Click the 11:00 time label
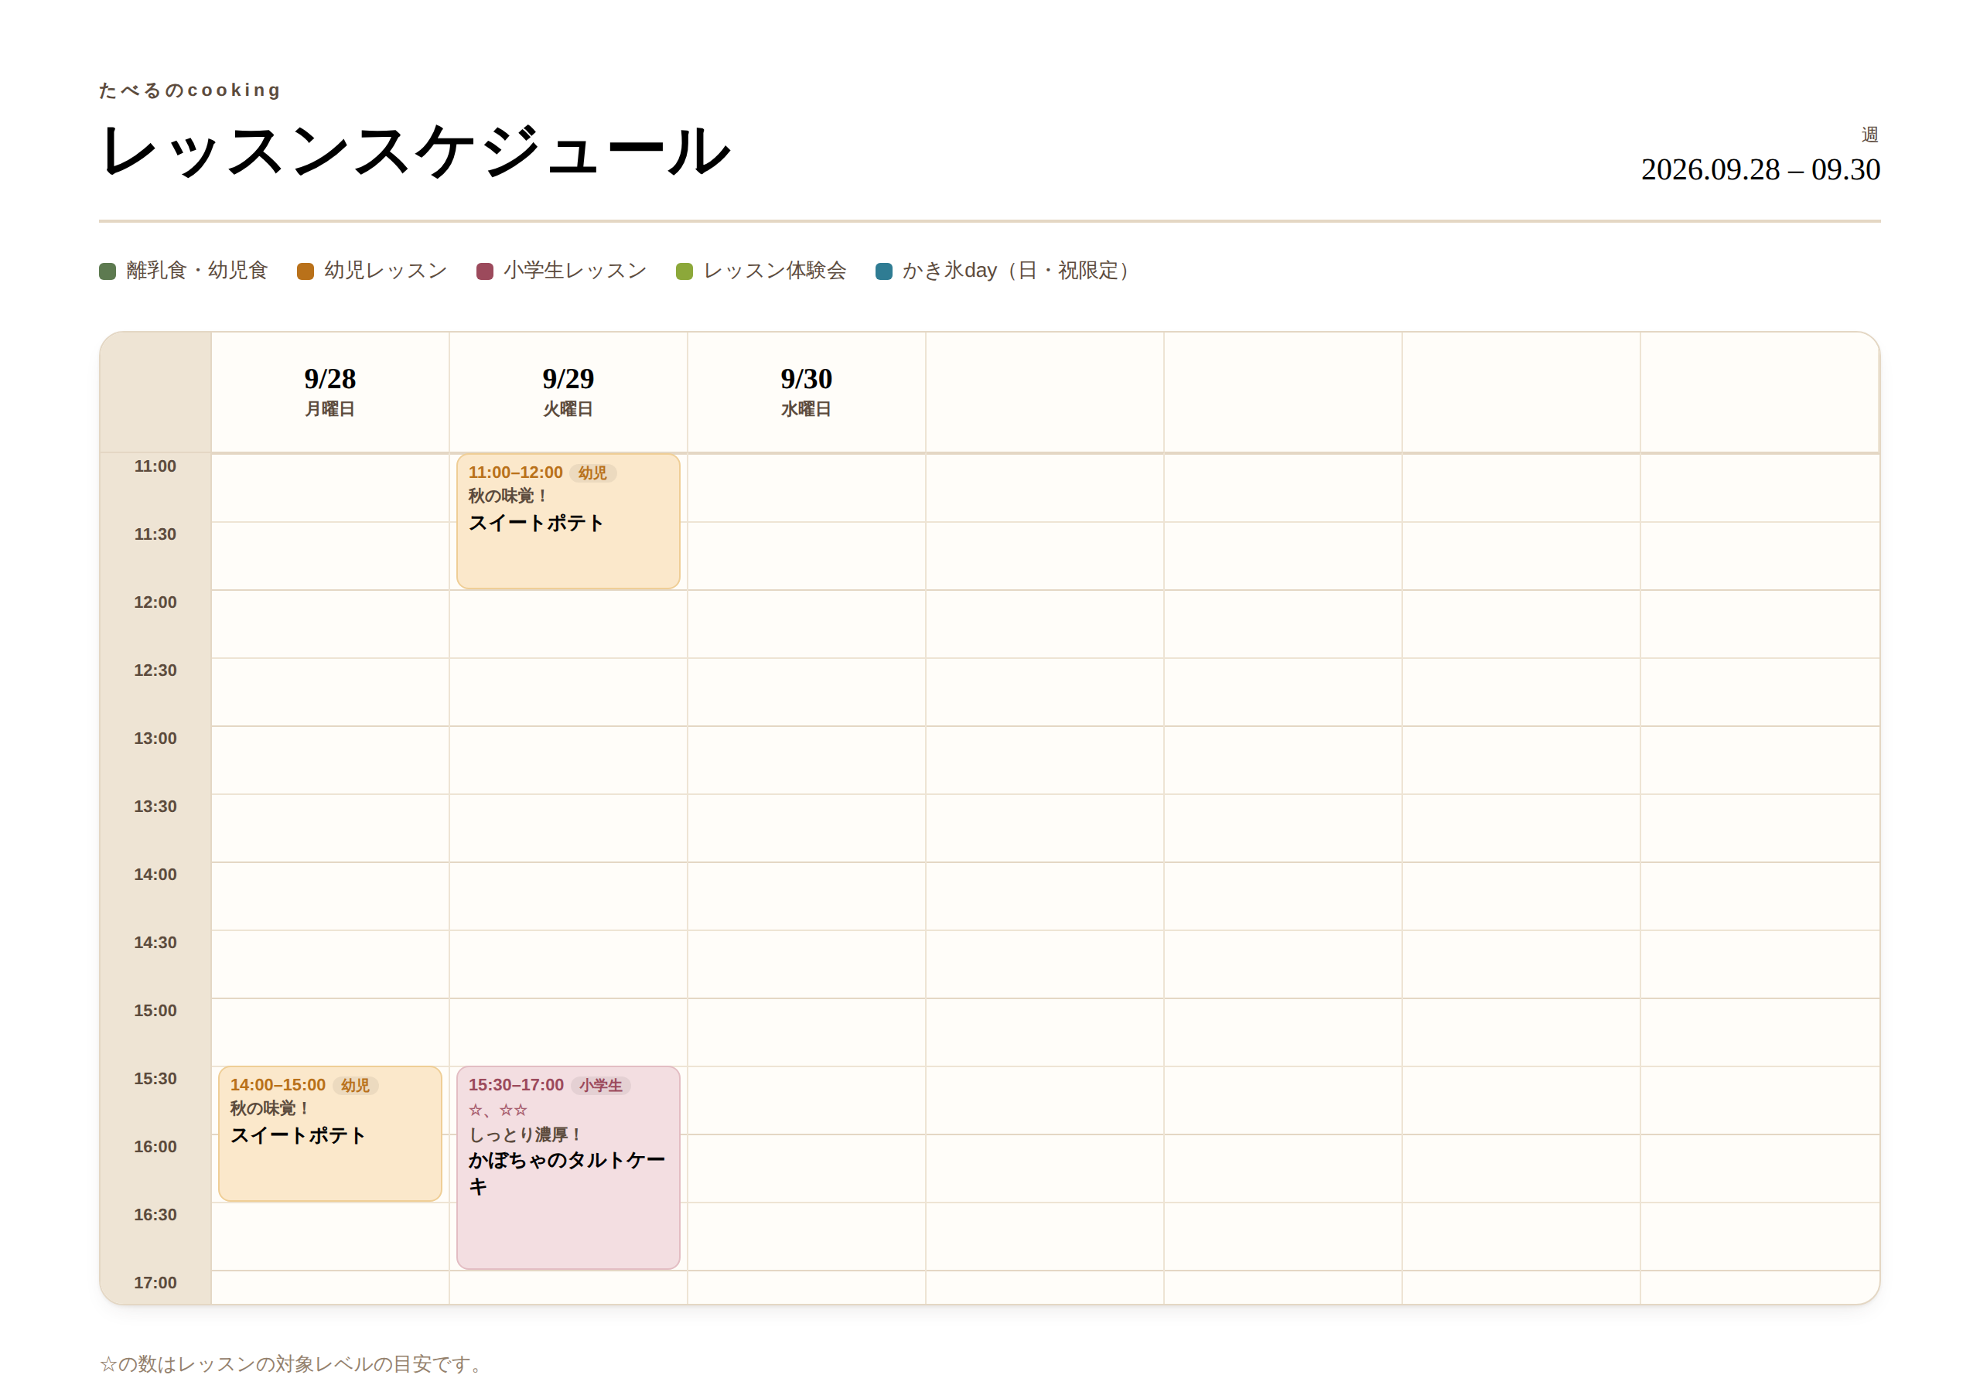The image size is (1980, 1392). pyautogui.click(x=155, y=466)
